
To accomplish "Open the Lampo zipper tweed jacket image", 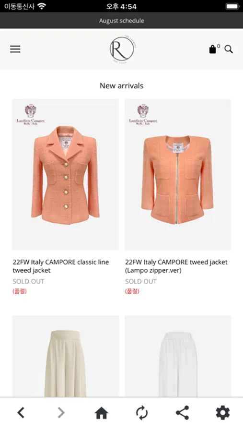I will tap(178, 174).
